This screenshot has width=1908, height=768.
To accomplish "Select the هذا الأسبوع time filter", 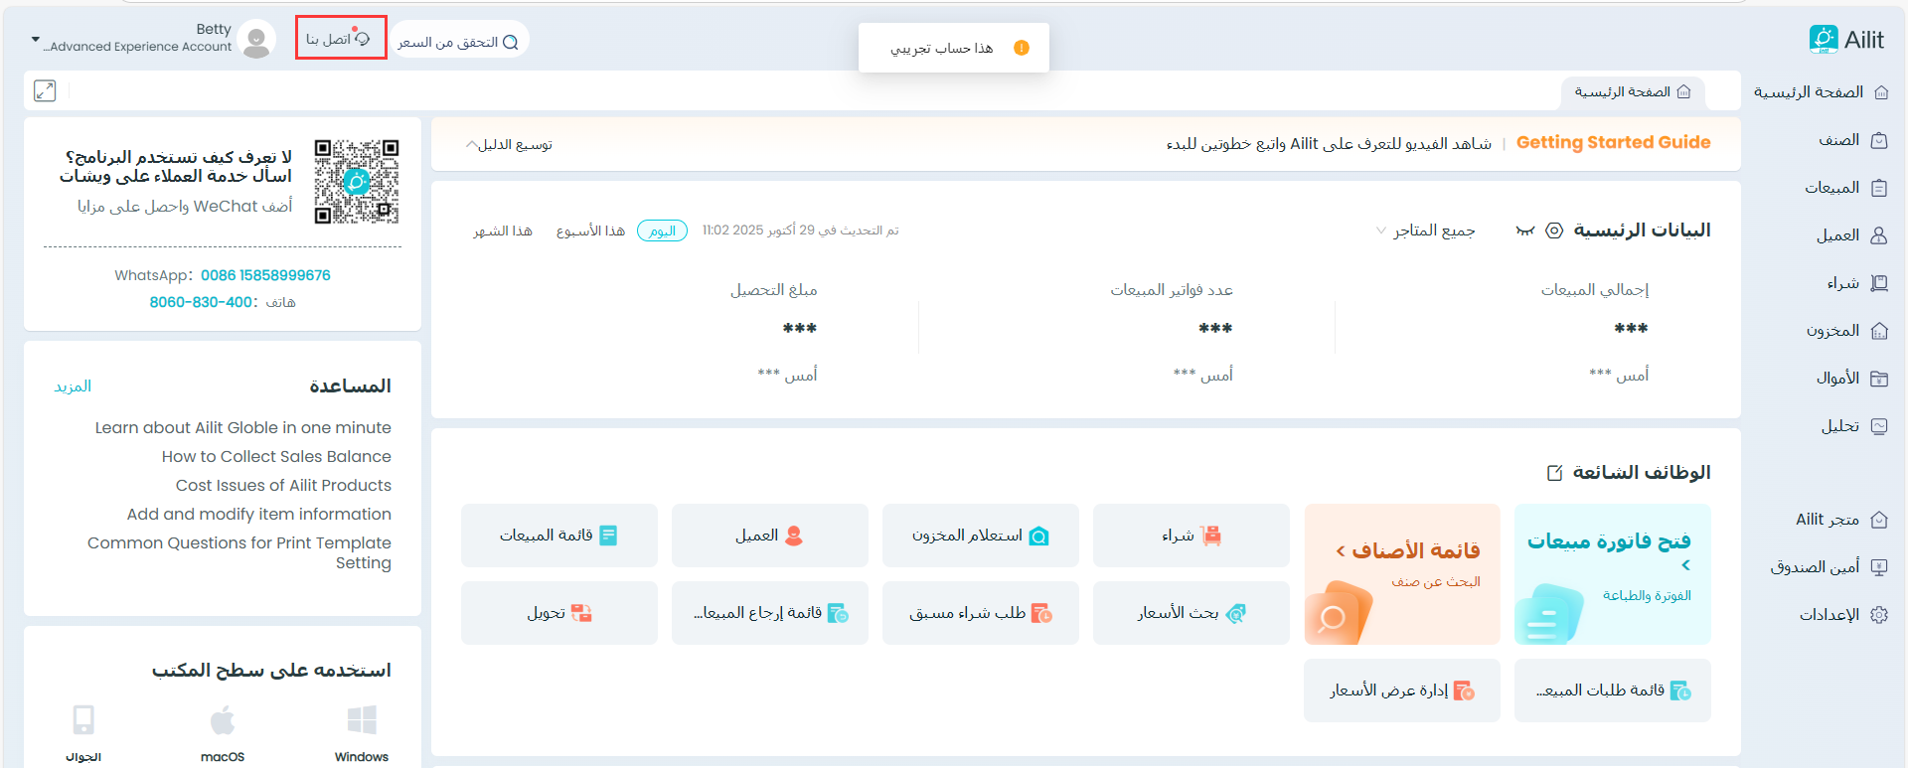I will point(590,230).
